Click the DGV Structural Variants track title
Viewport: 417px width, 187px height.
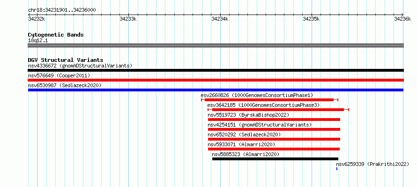[66, 60]
